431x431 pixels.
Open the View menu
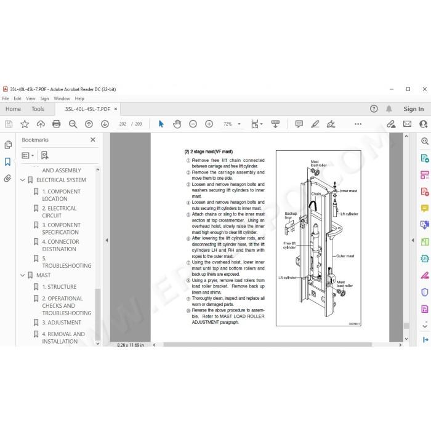click(31, 99)
